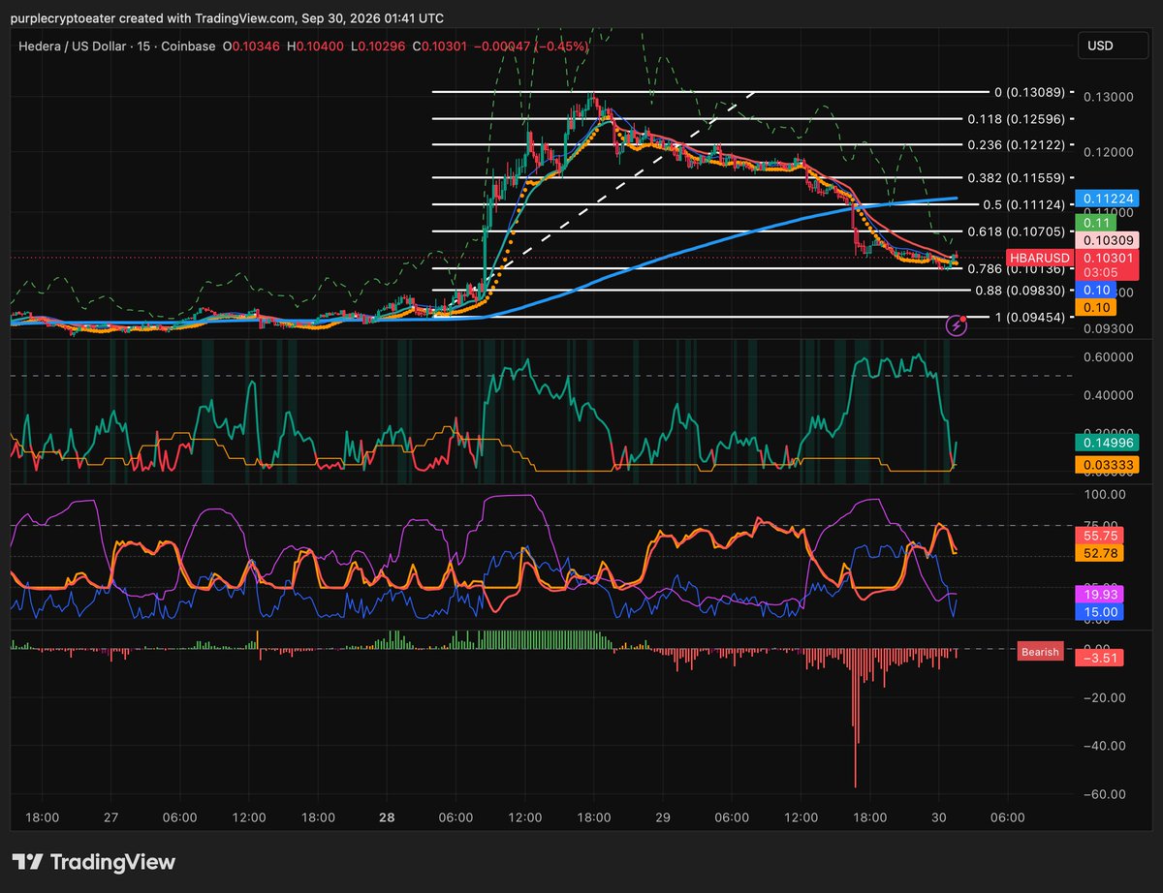This screenshot has height=893, width=1163.
Task: Click date 30 on the time axis
Action: 938,816
